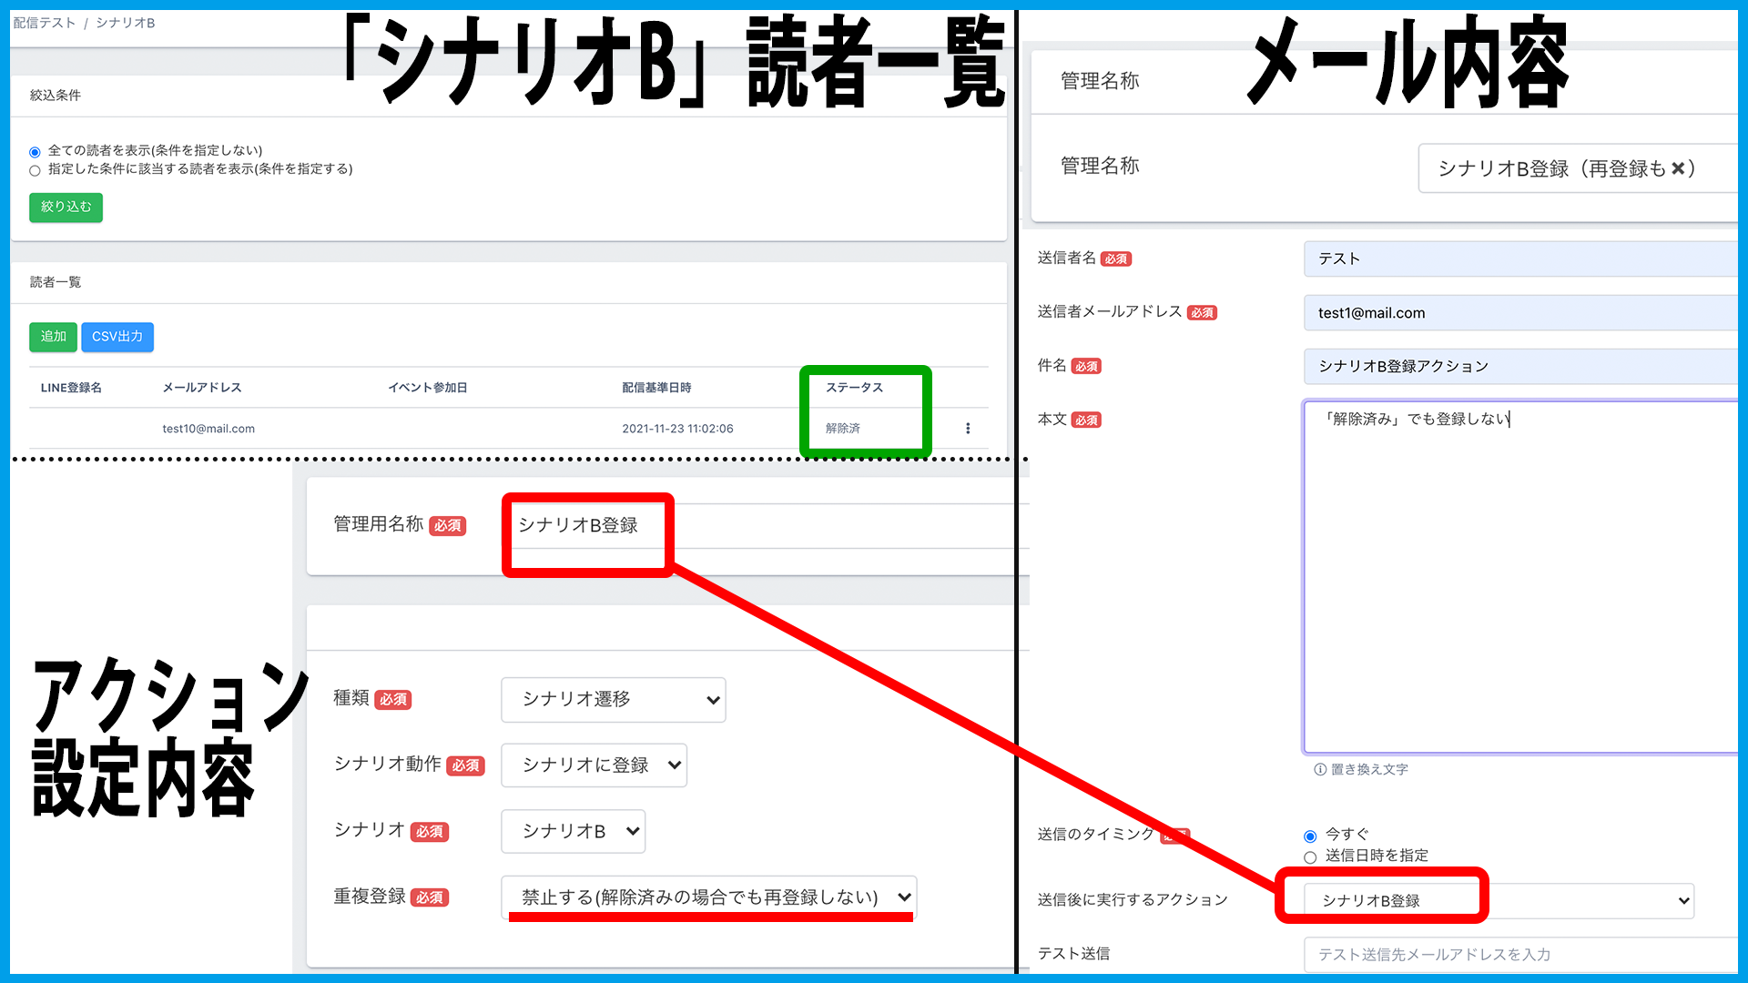Screen dimensions: 1748x983
Task: Click the 絞り込む button
Action: point(66,208)
